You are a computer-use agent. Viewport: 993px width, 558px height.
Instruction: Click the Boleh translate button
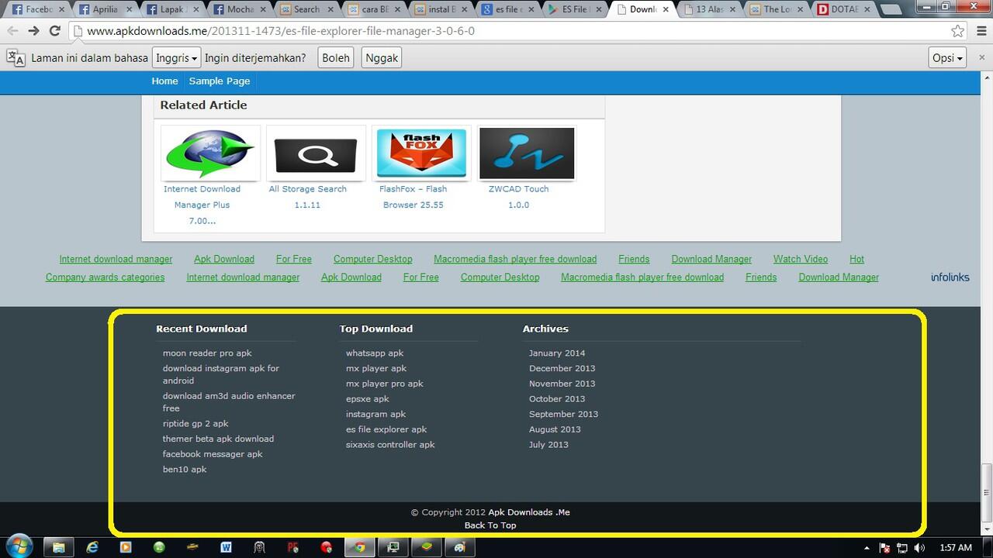336,58
